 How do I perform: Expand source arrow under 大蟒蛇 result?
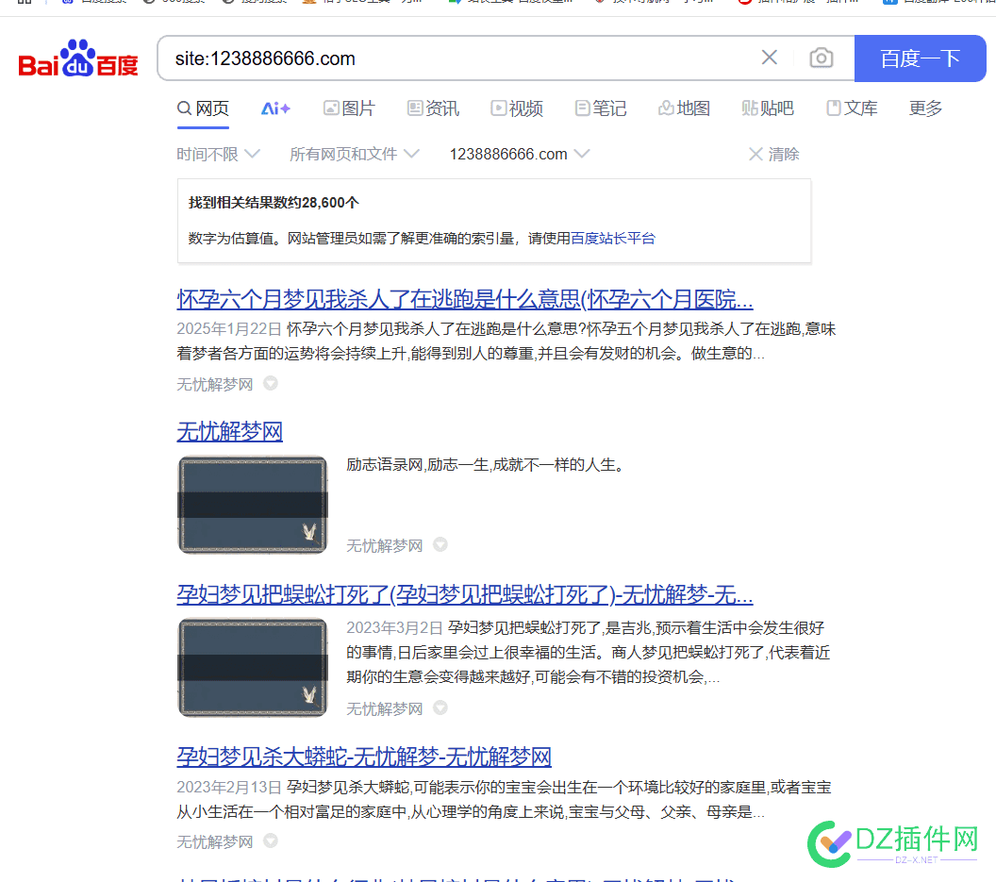click(x=271, y=840)
